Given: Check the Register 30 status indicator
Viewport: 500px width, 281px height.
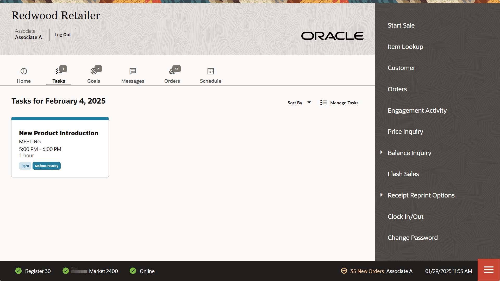Looking at the screenshot, I should (x=18, y=271).
